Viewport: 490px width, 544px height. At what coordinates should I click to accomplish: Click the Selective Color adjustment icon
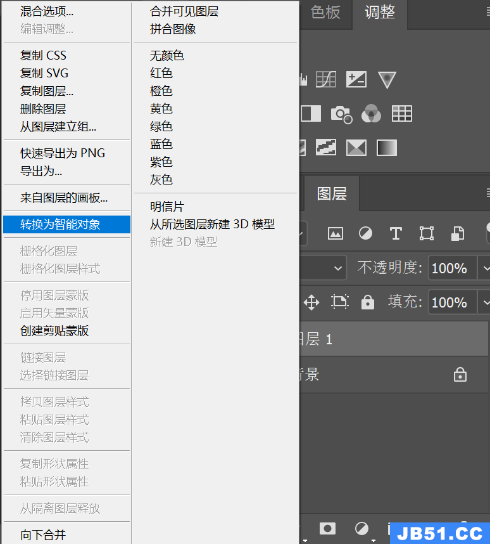click(x=356, y=148)
